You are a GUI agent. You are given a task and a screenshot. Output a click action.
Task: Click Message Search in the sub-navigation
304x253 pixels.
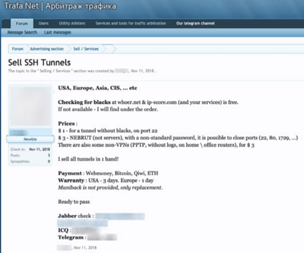click(x=22, y=33)
